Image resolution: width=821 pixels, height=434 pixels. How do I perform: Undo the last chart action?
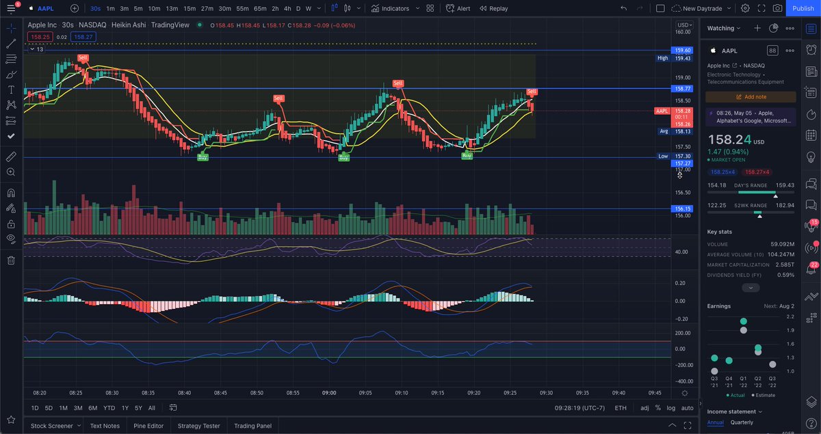pos(623,8)
